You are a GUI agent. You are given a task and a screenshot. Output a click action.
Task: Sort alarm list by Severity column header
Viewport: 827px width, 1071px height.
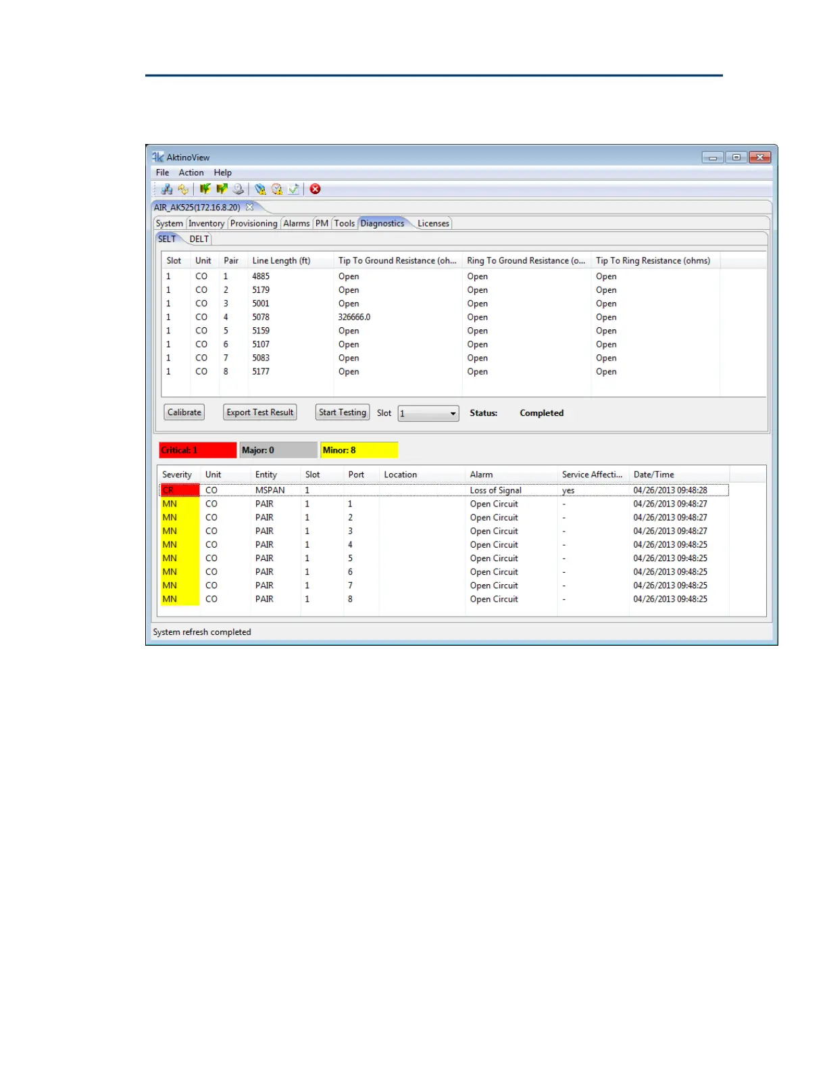tap(179, 475)
